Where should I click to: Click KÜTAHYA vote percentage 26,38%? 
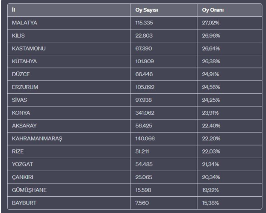(x=210, y=61)
